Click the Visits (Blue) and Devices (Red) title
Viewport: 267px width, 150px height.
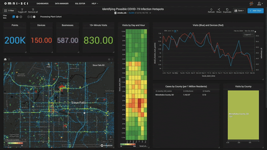pos(208,25)
